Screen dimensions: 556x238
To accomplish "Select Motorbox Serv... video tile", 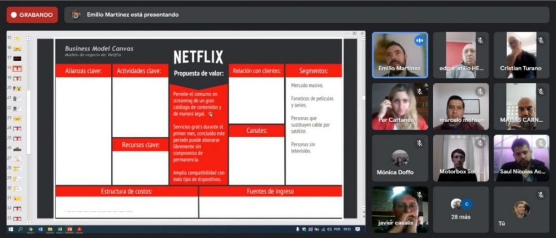I will 460,158.
